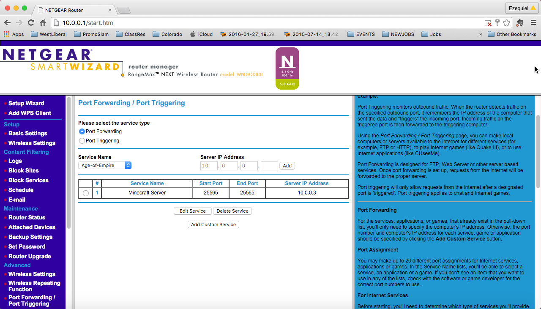Bookmark this page with the star icon

506,23
